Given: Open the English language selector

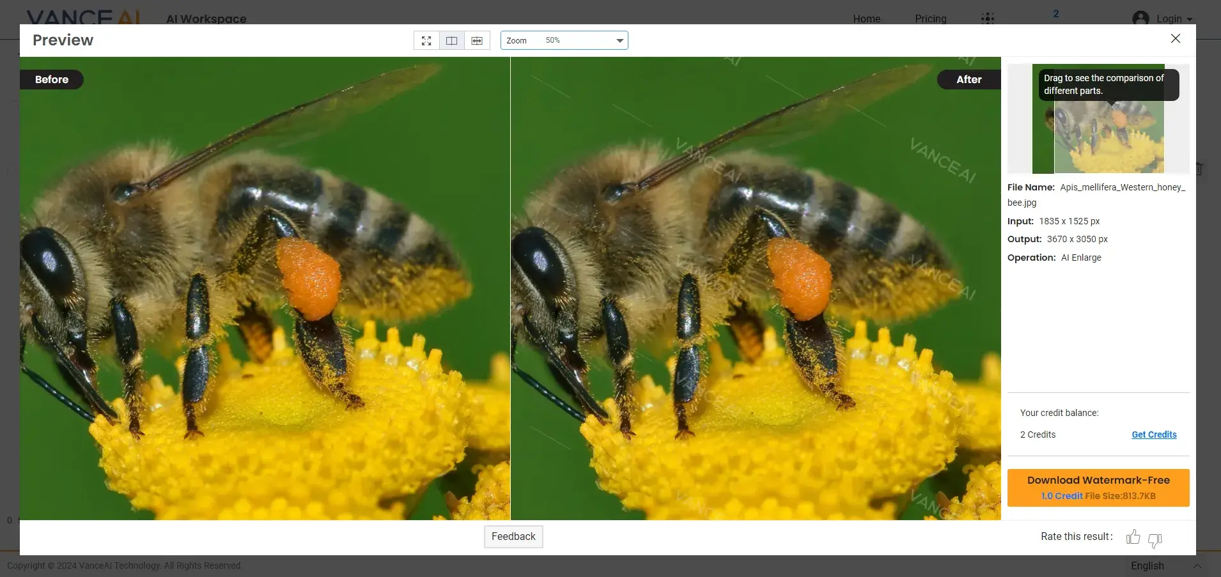Looking at the screenshot, I should click(1166, 566).
